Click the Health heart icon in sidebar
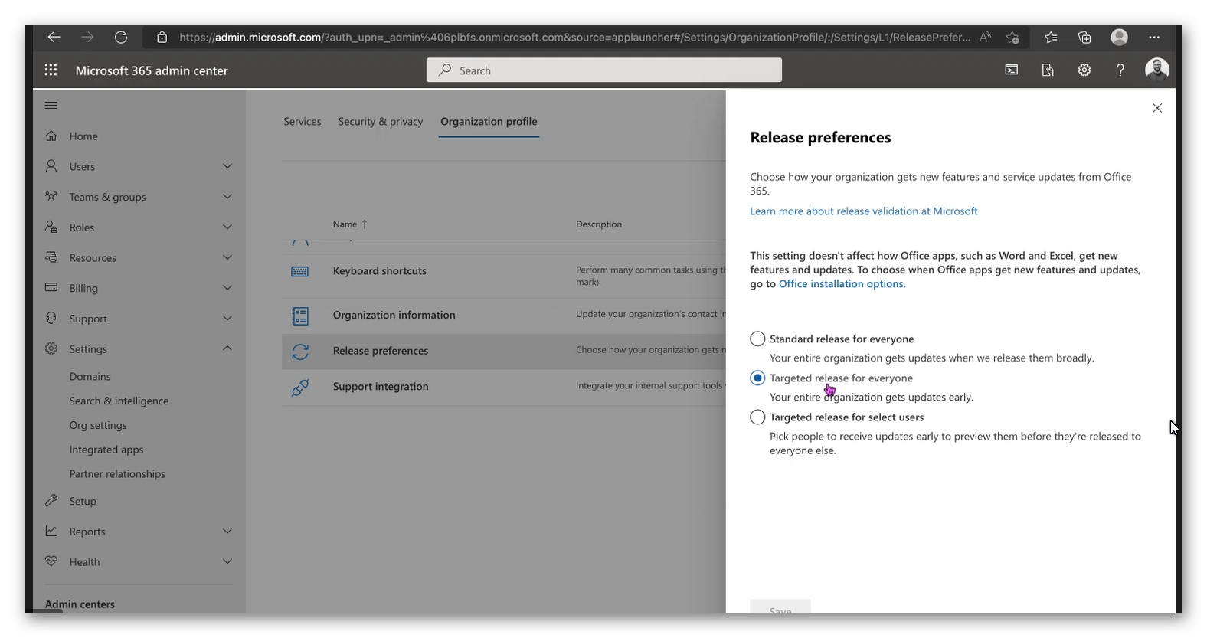Screen dimensions: 1207x638 click(x=51, y=561)
